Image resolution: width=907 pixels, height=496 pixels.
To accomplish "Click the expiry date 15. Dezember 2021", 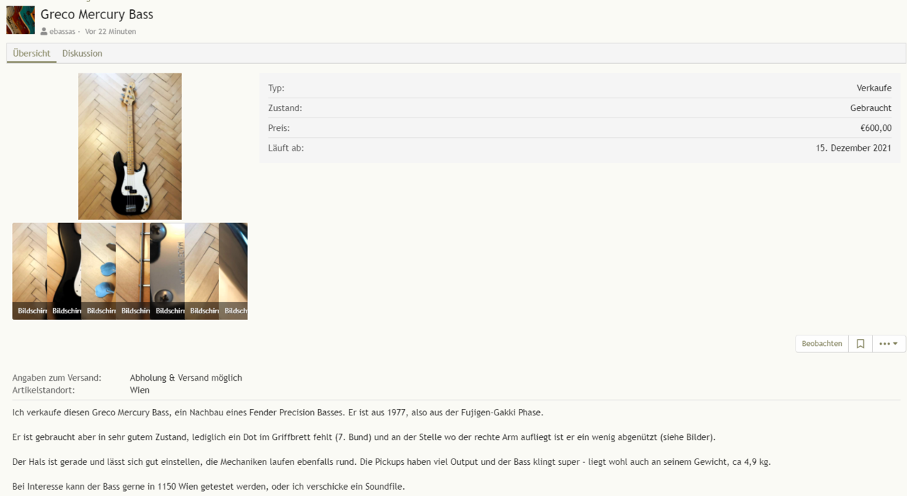I will pyautogui.click(x=853, y=149).
